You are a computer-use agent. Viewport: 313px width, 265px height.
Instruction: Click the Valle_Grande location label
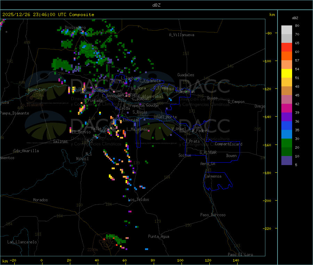click(103, 128)
